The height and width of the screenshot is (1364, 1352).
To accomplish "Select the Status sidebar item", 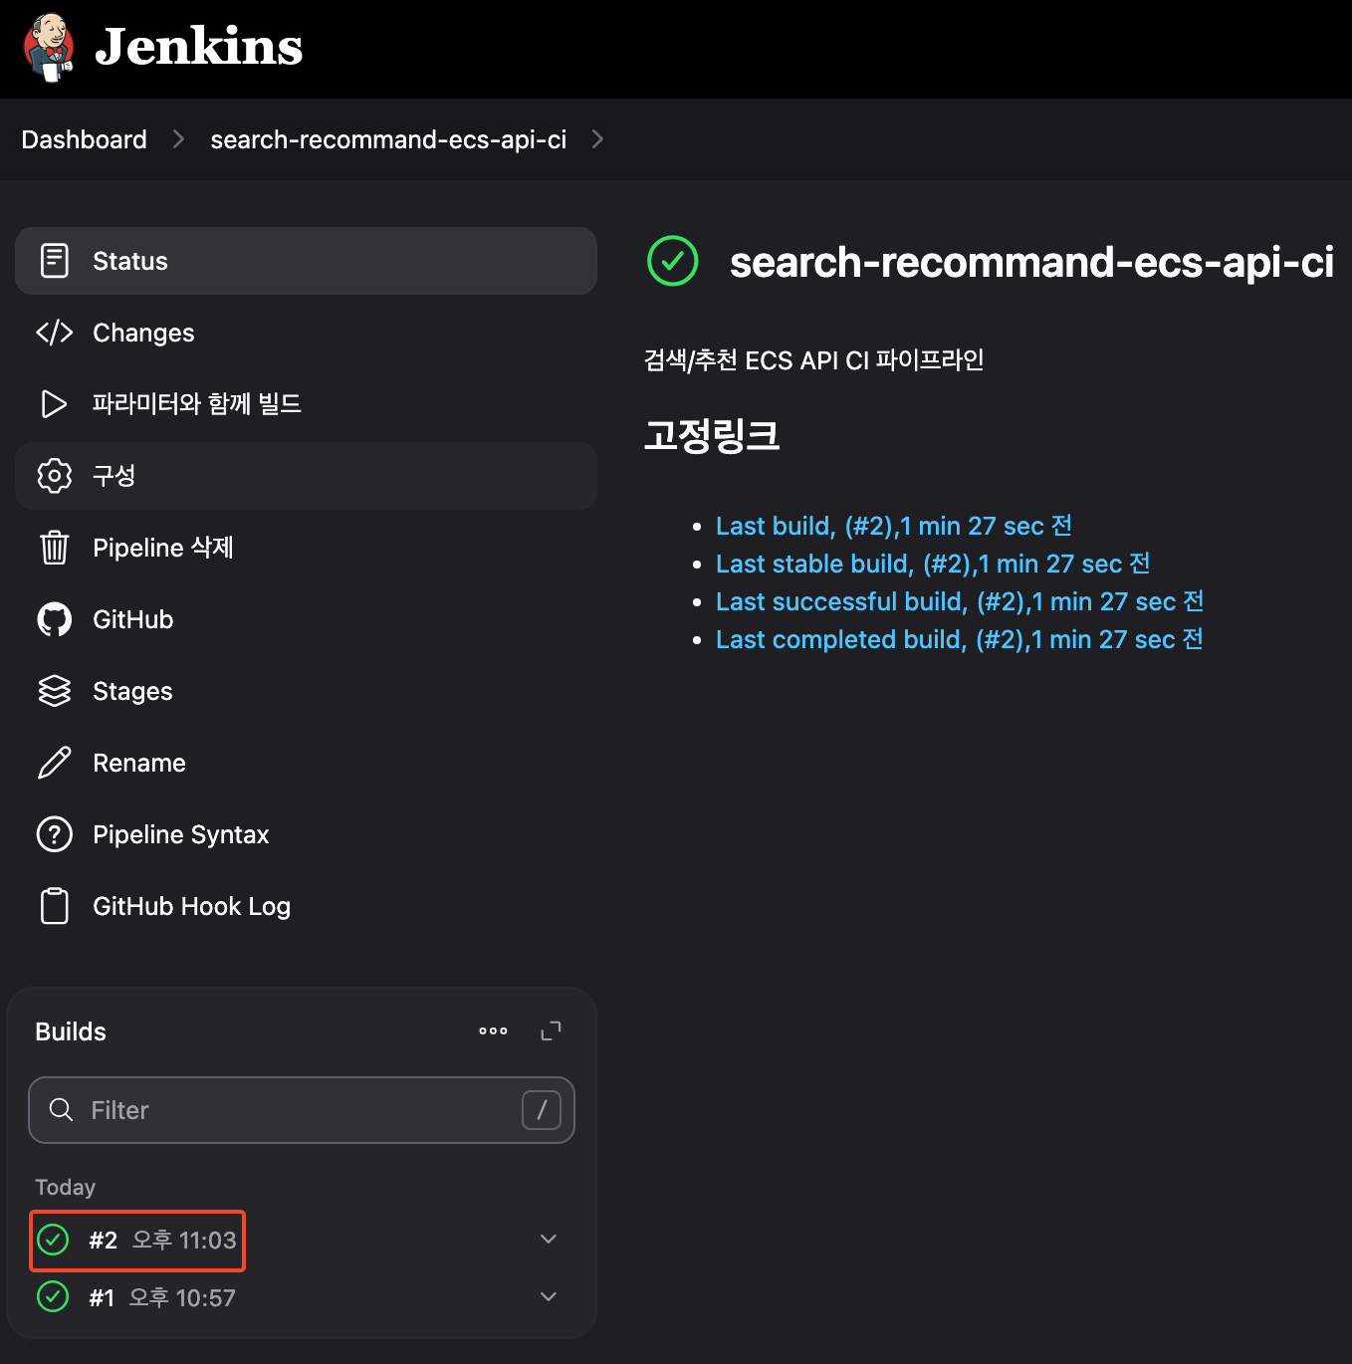I will point(306,261).
